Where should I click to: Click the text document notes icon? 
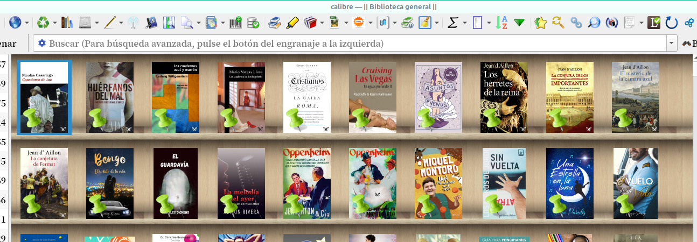[629, 23]
